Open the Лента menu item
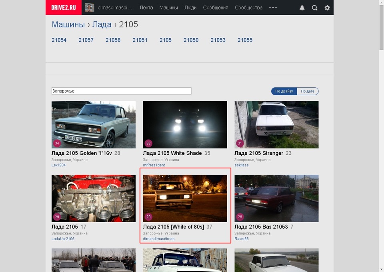This screenshot has width=384, height=272. [146, 8]
